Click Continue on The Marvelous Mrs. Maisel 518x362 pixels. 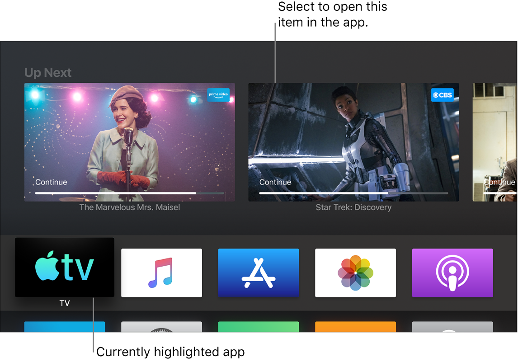pos(51,182)
